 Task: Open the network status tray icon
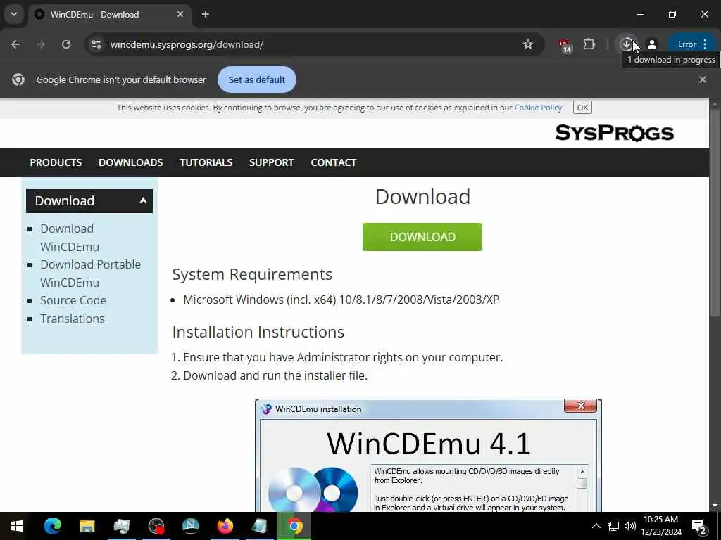(613, 526)
